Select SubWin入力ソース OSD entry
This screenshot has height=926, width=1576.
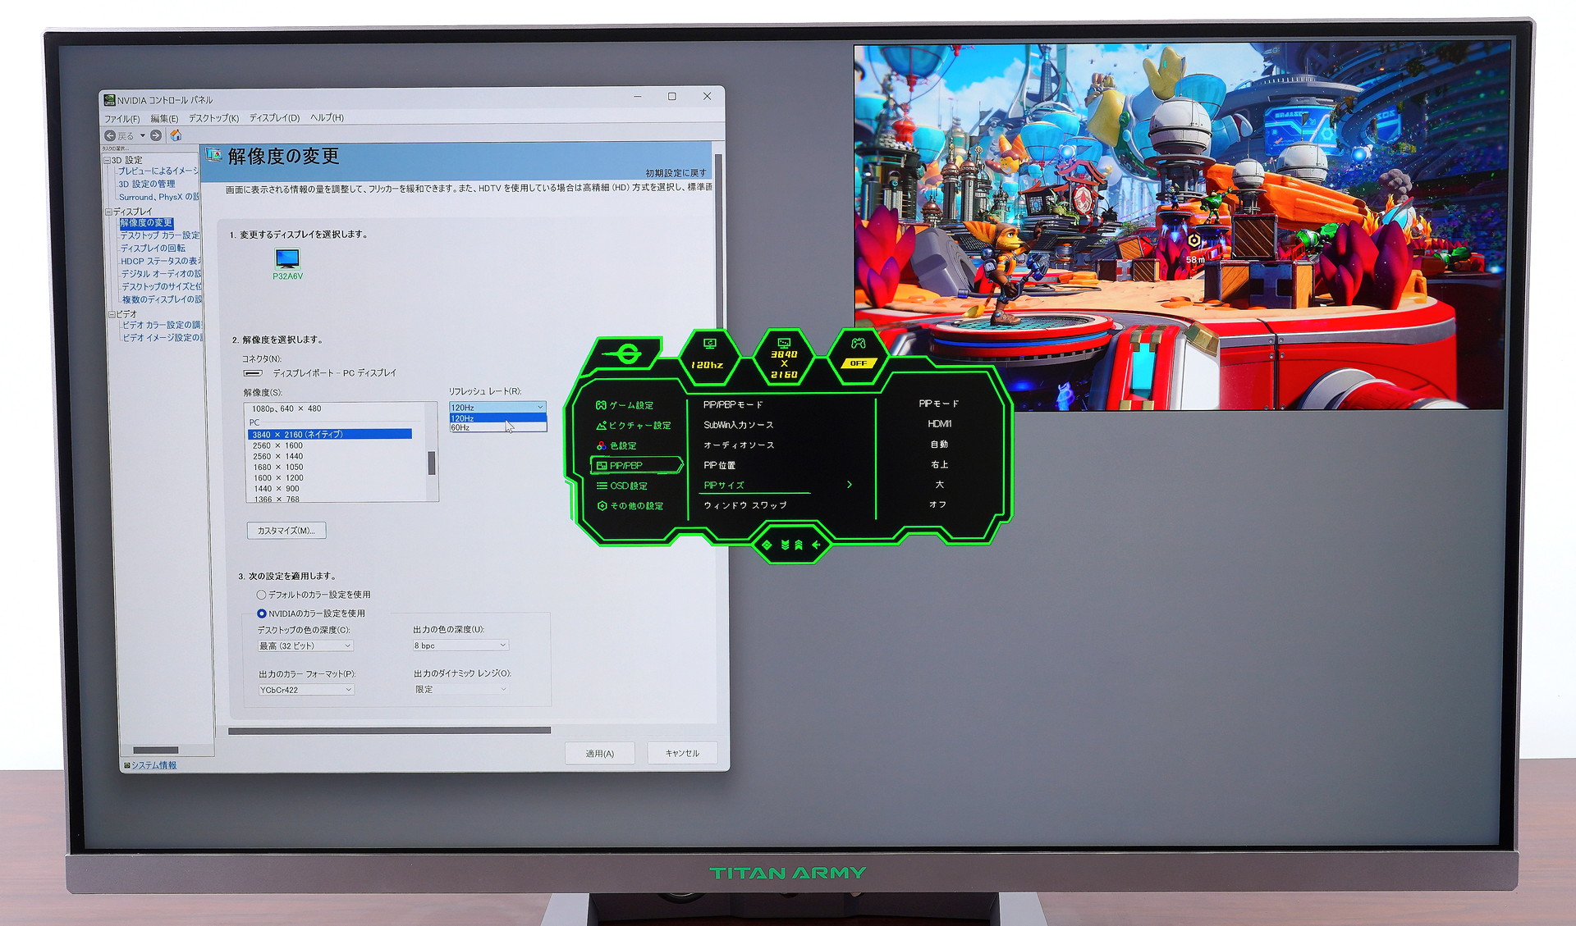pos(738,425)
